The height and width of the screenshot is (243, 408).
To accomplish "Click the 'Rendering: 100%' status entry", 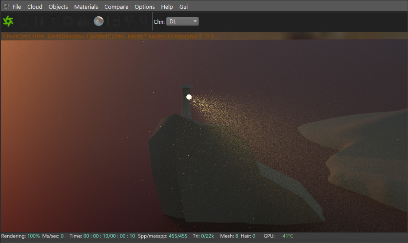I will tap(21, 236).
